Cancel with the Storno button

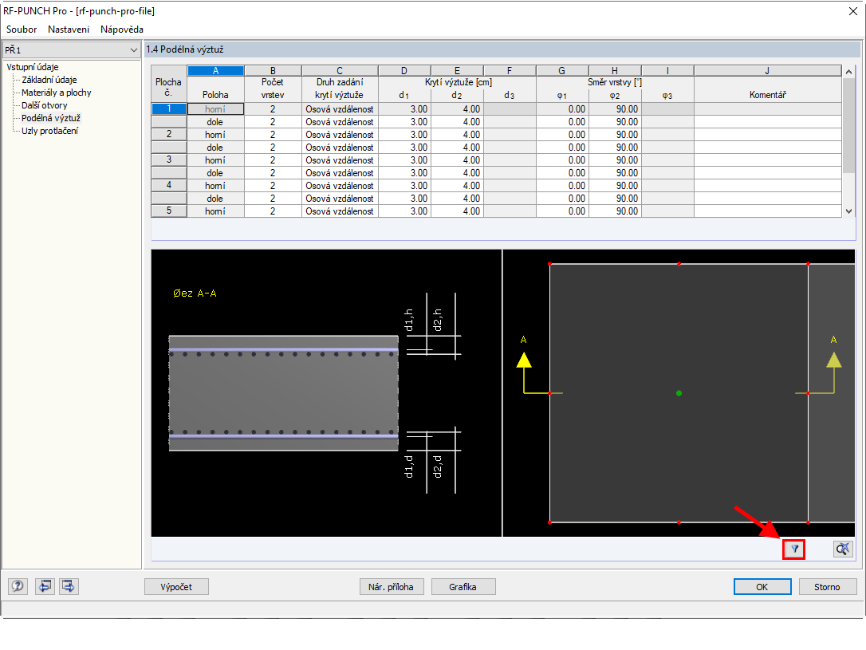827,586
